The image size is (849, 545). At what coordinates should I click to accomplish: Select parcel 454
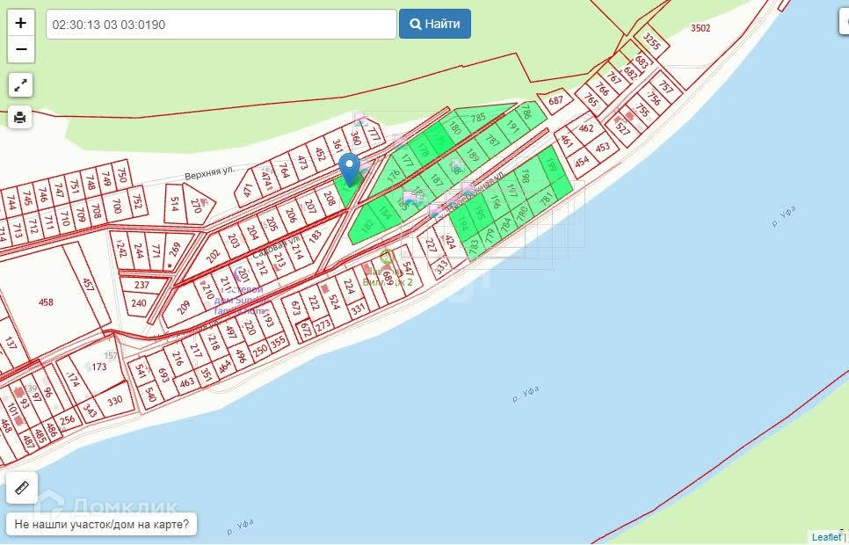coord(583,162)
